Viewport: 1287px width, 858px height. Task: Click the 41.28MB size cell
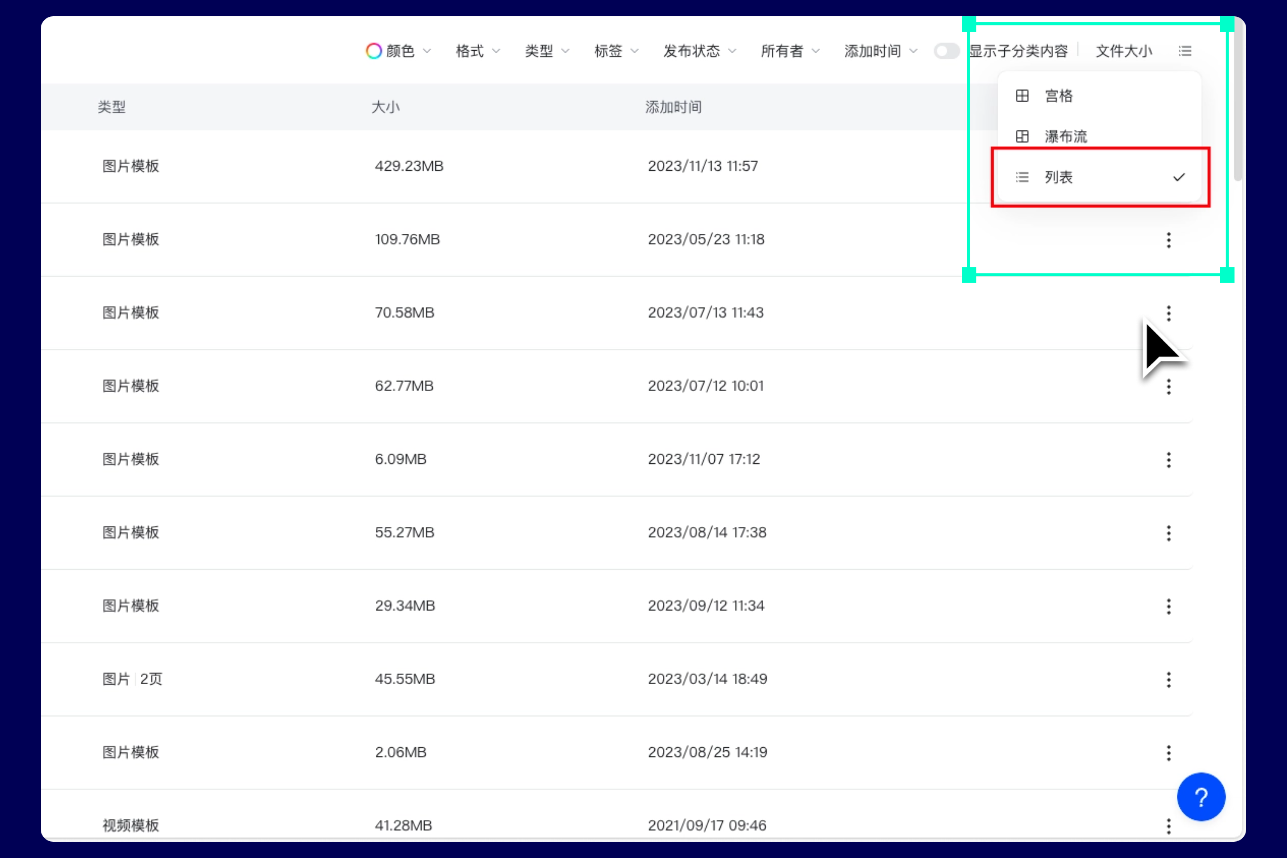[x=403, y=826]
